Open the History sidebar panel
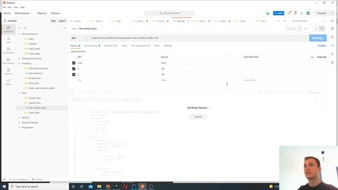Viewport: 338px width, 190px height. 8,82
